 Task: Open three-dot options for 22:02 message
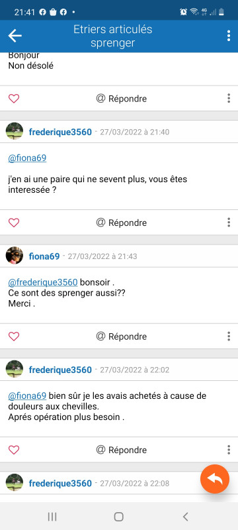pos(229,450)
